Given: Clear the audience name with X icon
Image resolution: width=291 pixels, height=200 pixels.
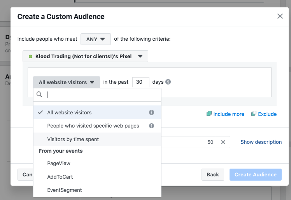Looking at the screenshot, I should [x=223, y=142].
